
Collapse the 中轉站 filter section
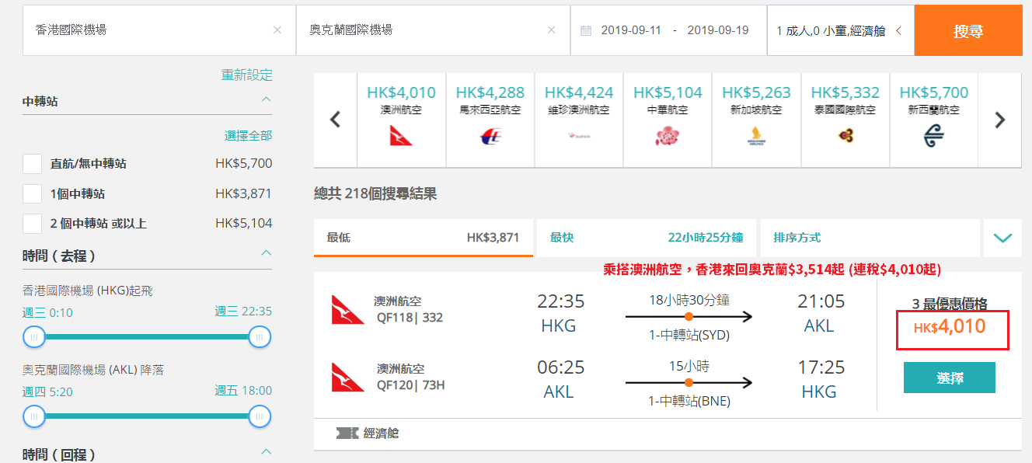pyautogui.click(x=266, y=99)
